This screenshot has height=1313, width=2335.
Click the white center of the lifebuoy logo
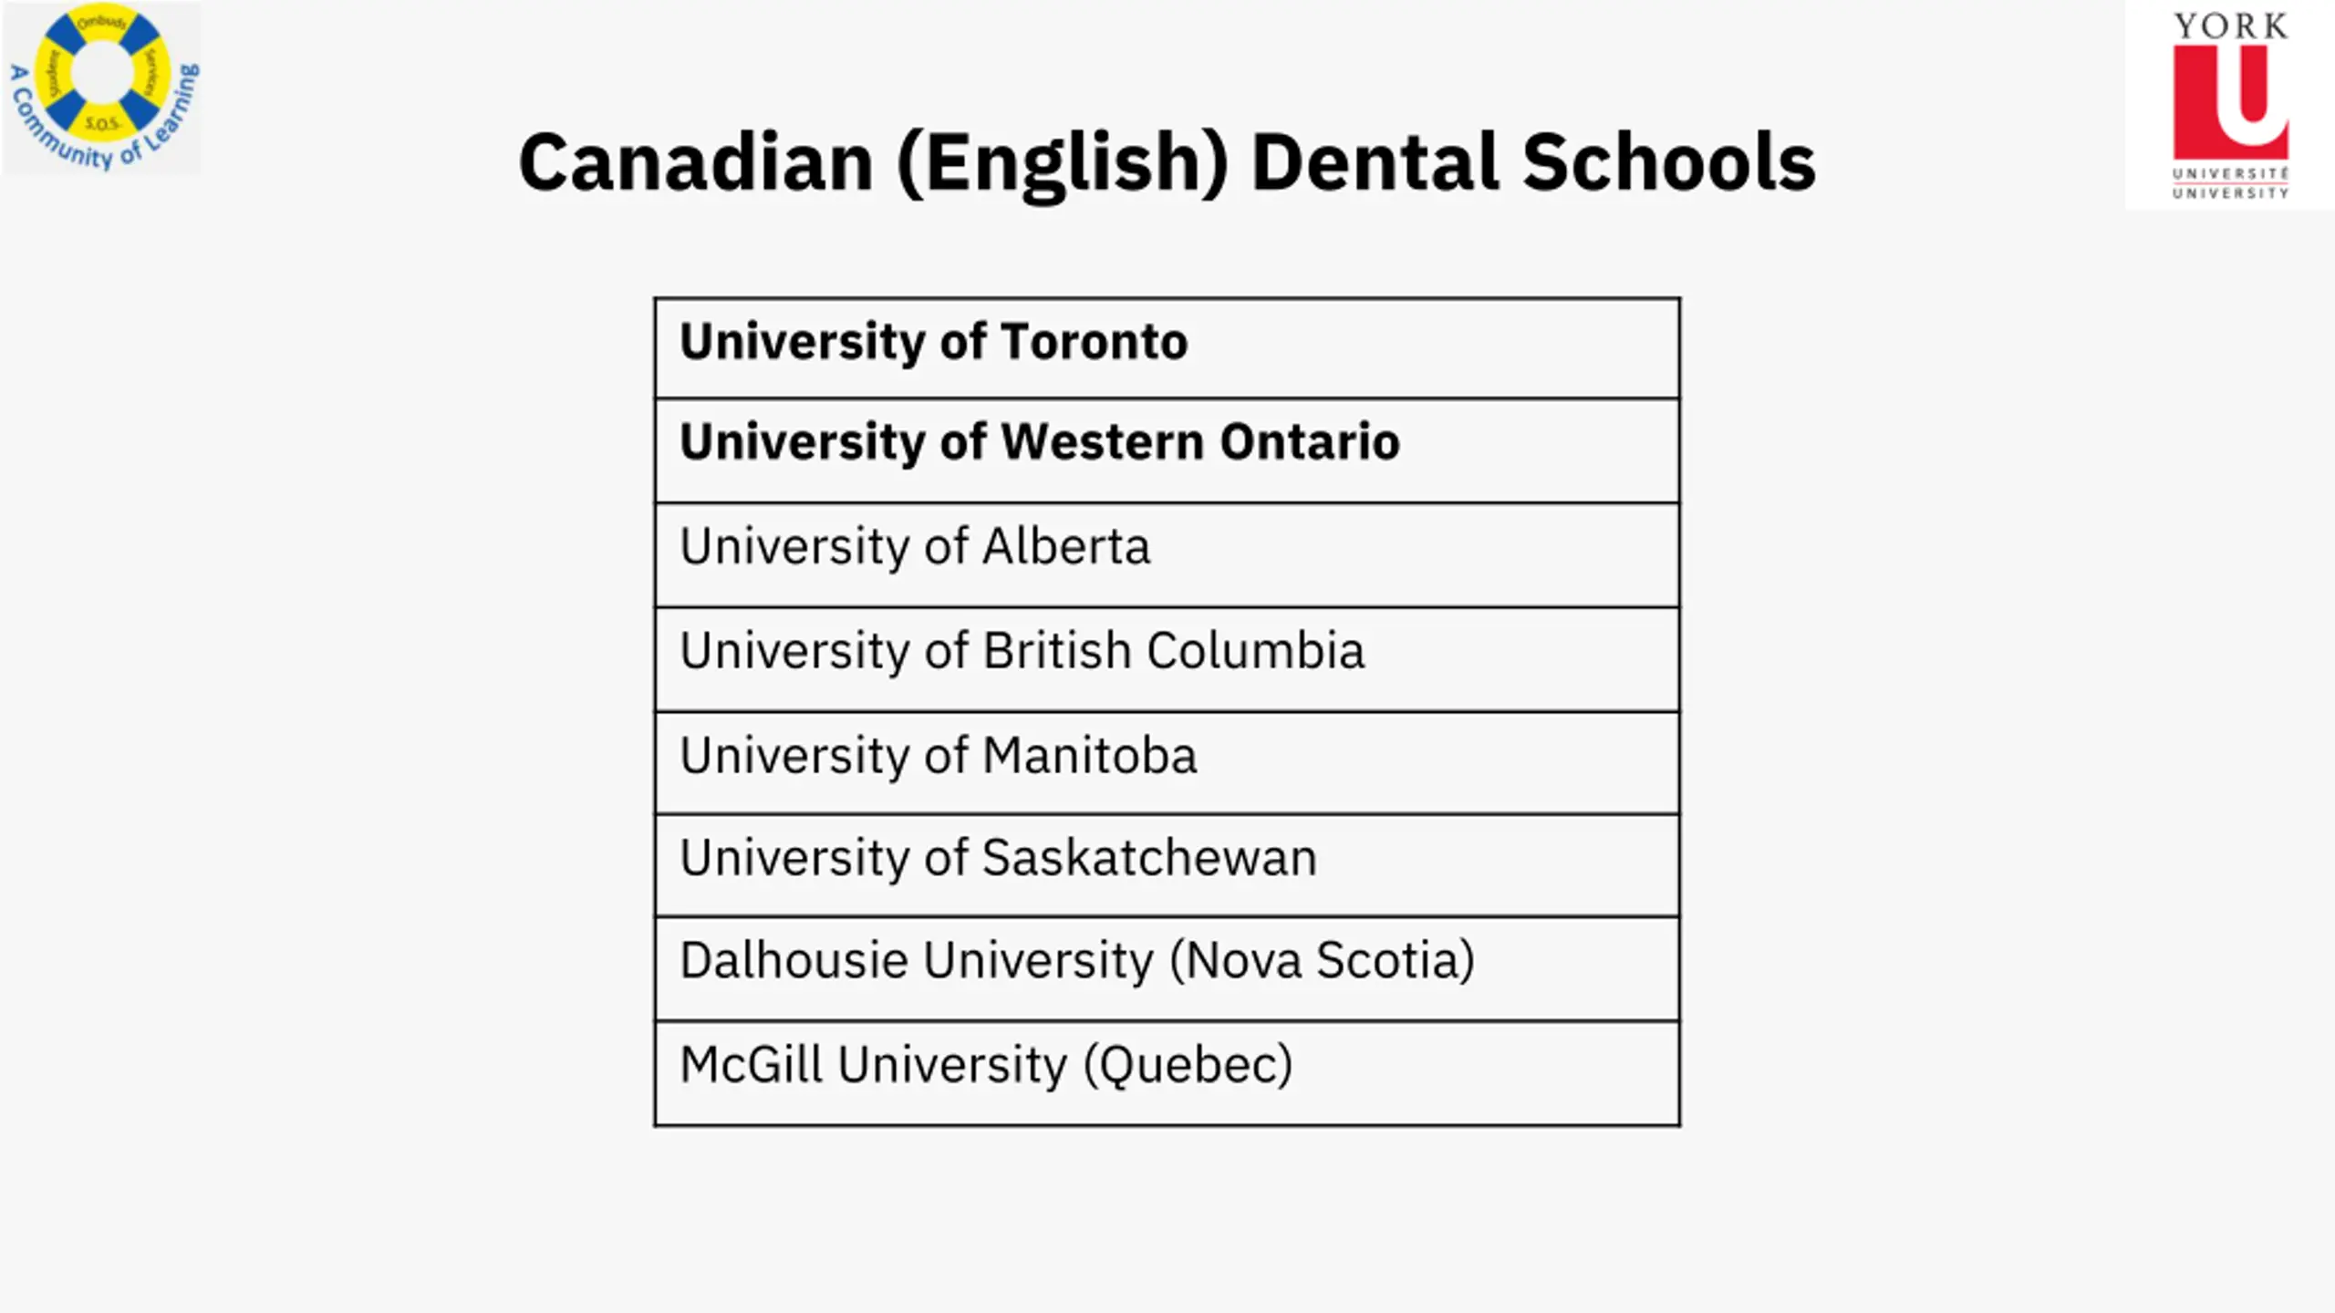pos(103,71)
